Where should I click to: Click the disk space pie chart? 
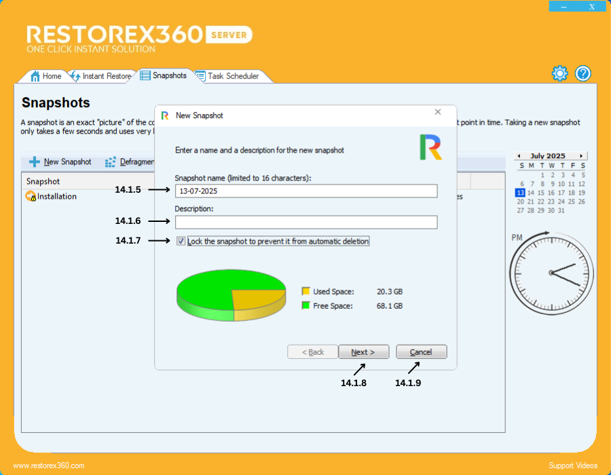tap(232, 295)
